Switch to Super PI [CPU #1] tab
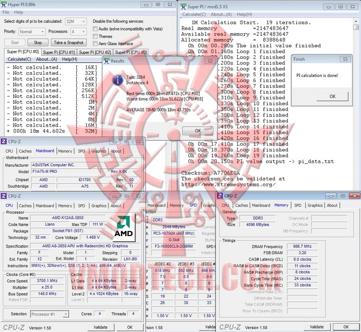The height and width of the screenshot is (332, 361). 59,52
